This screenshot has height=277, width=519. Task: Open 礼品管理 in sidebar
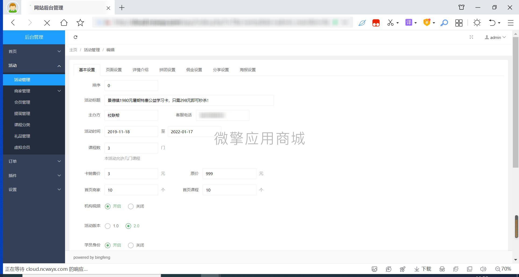pos(34,136)
